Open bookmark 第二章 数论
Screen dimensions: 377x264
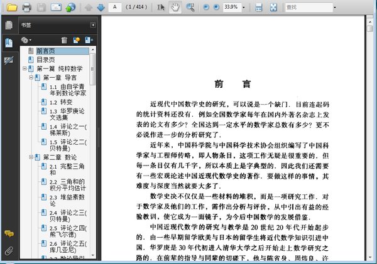click(x=60, y=157)
